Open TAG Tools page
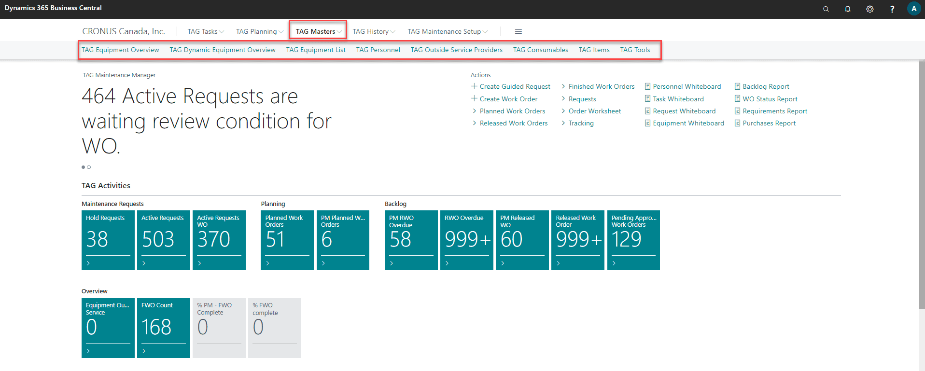Viewport: 925px width, 371px height. point(635,50)
